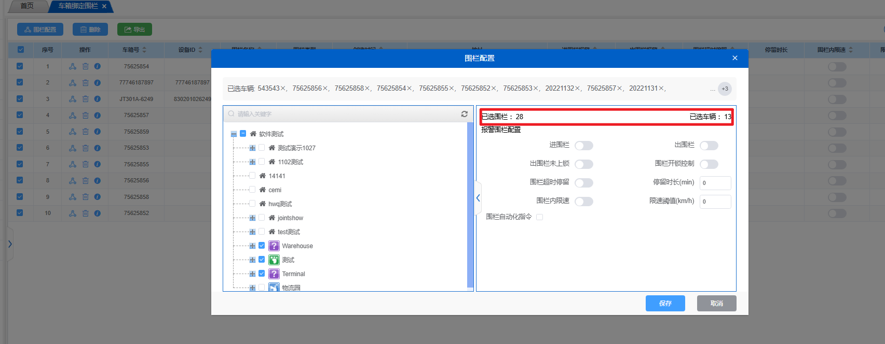Remove vehicle 543543 from selected vehicles
Image resolution: width=885 pixels, height=344 pixels.
[x=283, y=89]
